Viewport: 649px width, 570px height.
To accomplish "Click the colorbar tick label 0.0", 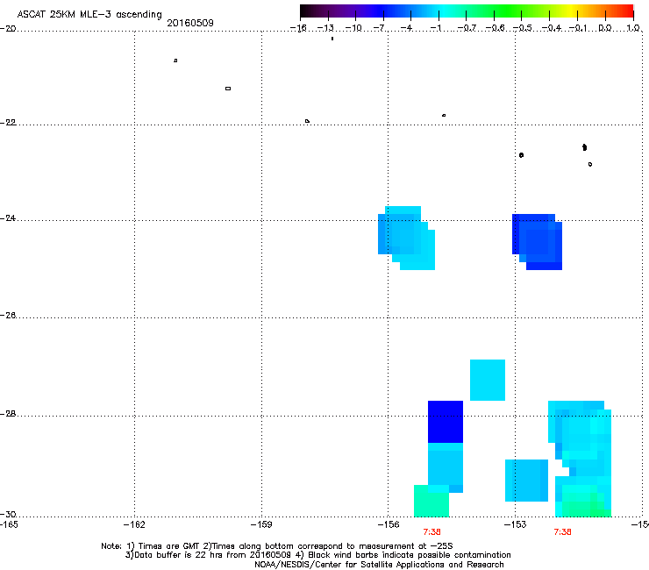I will tap(605, 28).
